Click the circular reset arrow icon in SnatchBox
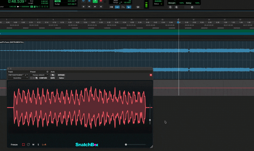Screen dimensions: 254x151 pyautogui.click(x=28, y=145)
